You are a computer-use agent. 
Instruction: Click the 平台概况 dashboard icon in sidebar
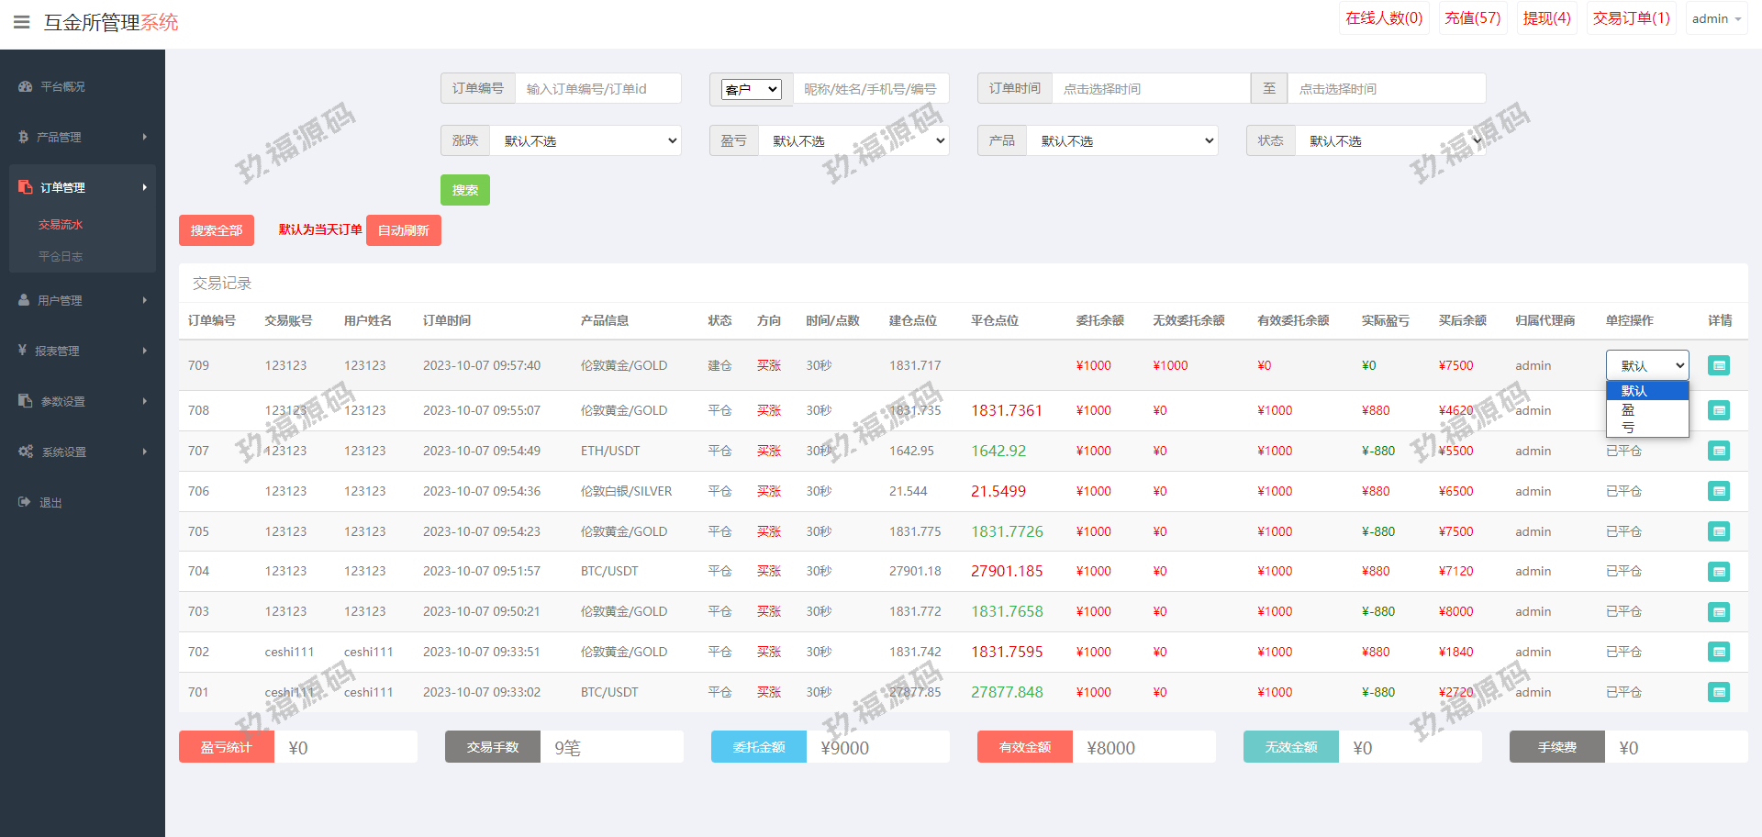coord(25,86)
